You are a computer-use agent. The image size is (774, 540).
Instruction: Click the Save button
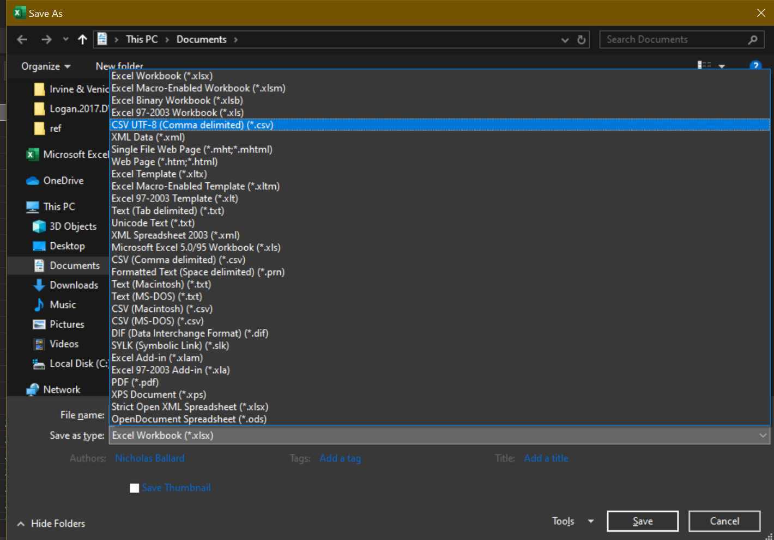(x=643, y=521)
